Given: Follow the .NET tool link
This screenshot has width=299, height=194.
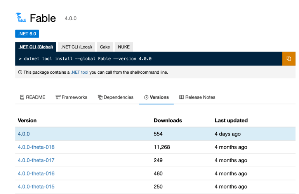Looking at the screenshot, I should (x=79, y=72).
